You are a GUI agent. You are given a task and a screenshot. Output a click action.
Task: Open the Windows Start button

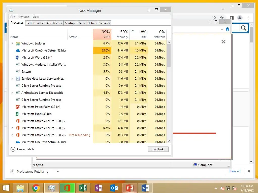6,188
